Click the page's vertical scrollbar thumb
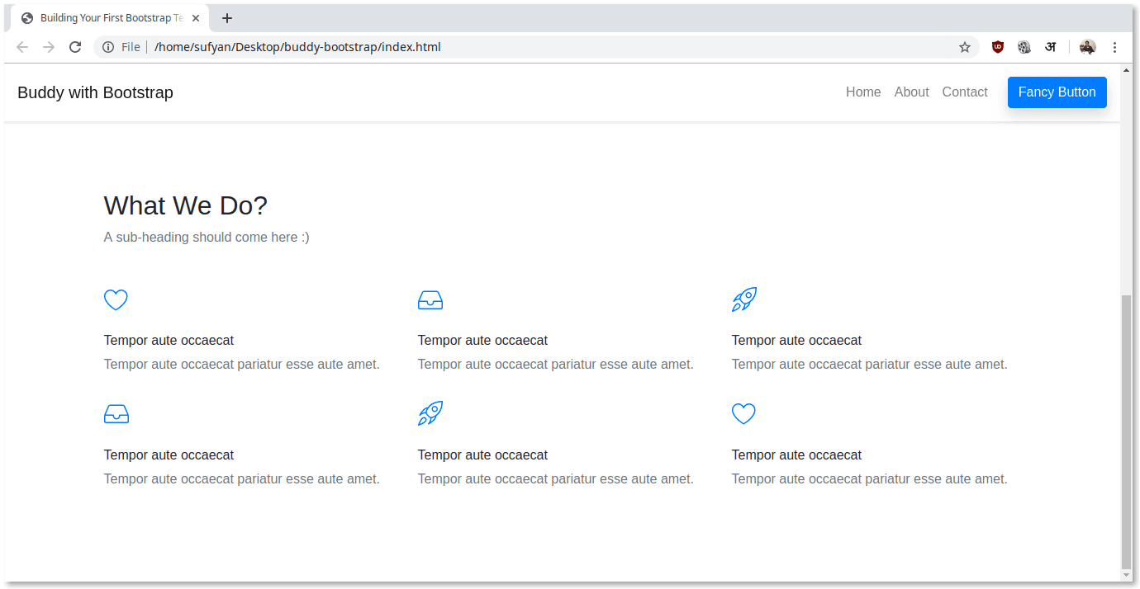This screenshot has width=1140, height=589. pos(1126,429)
